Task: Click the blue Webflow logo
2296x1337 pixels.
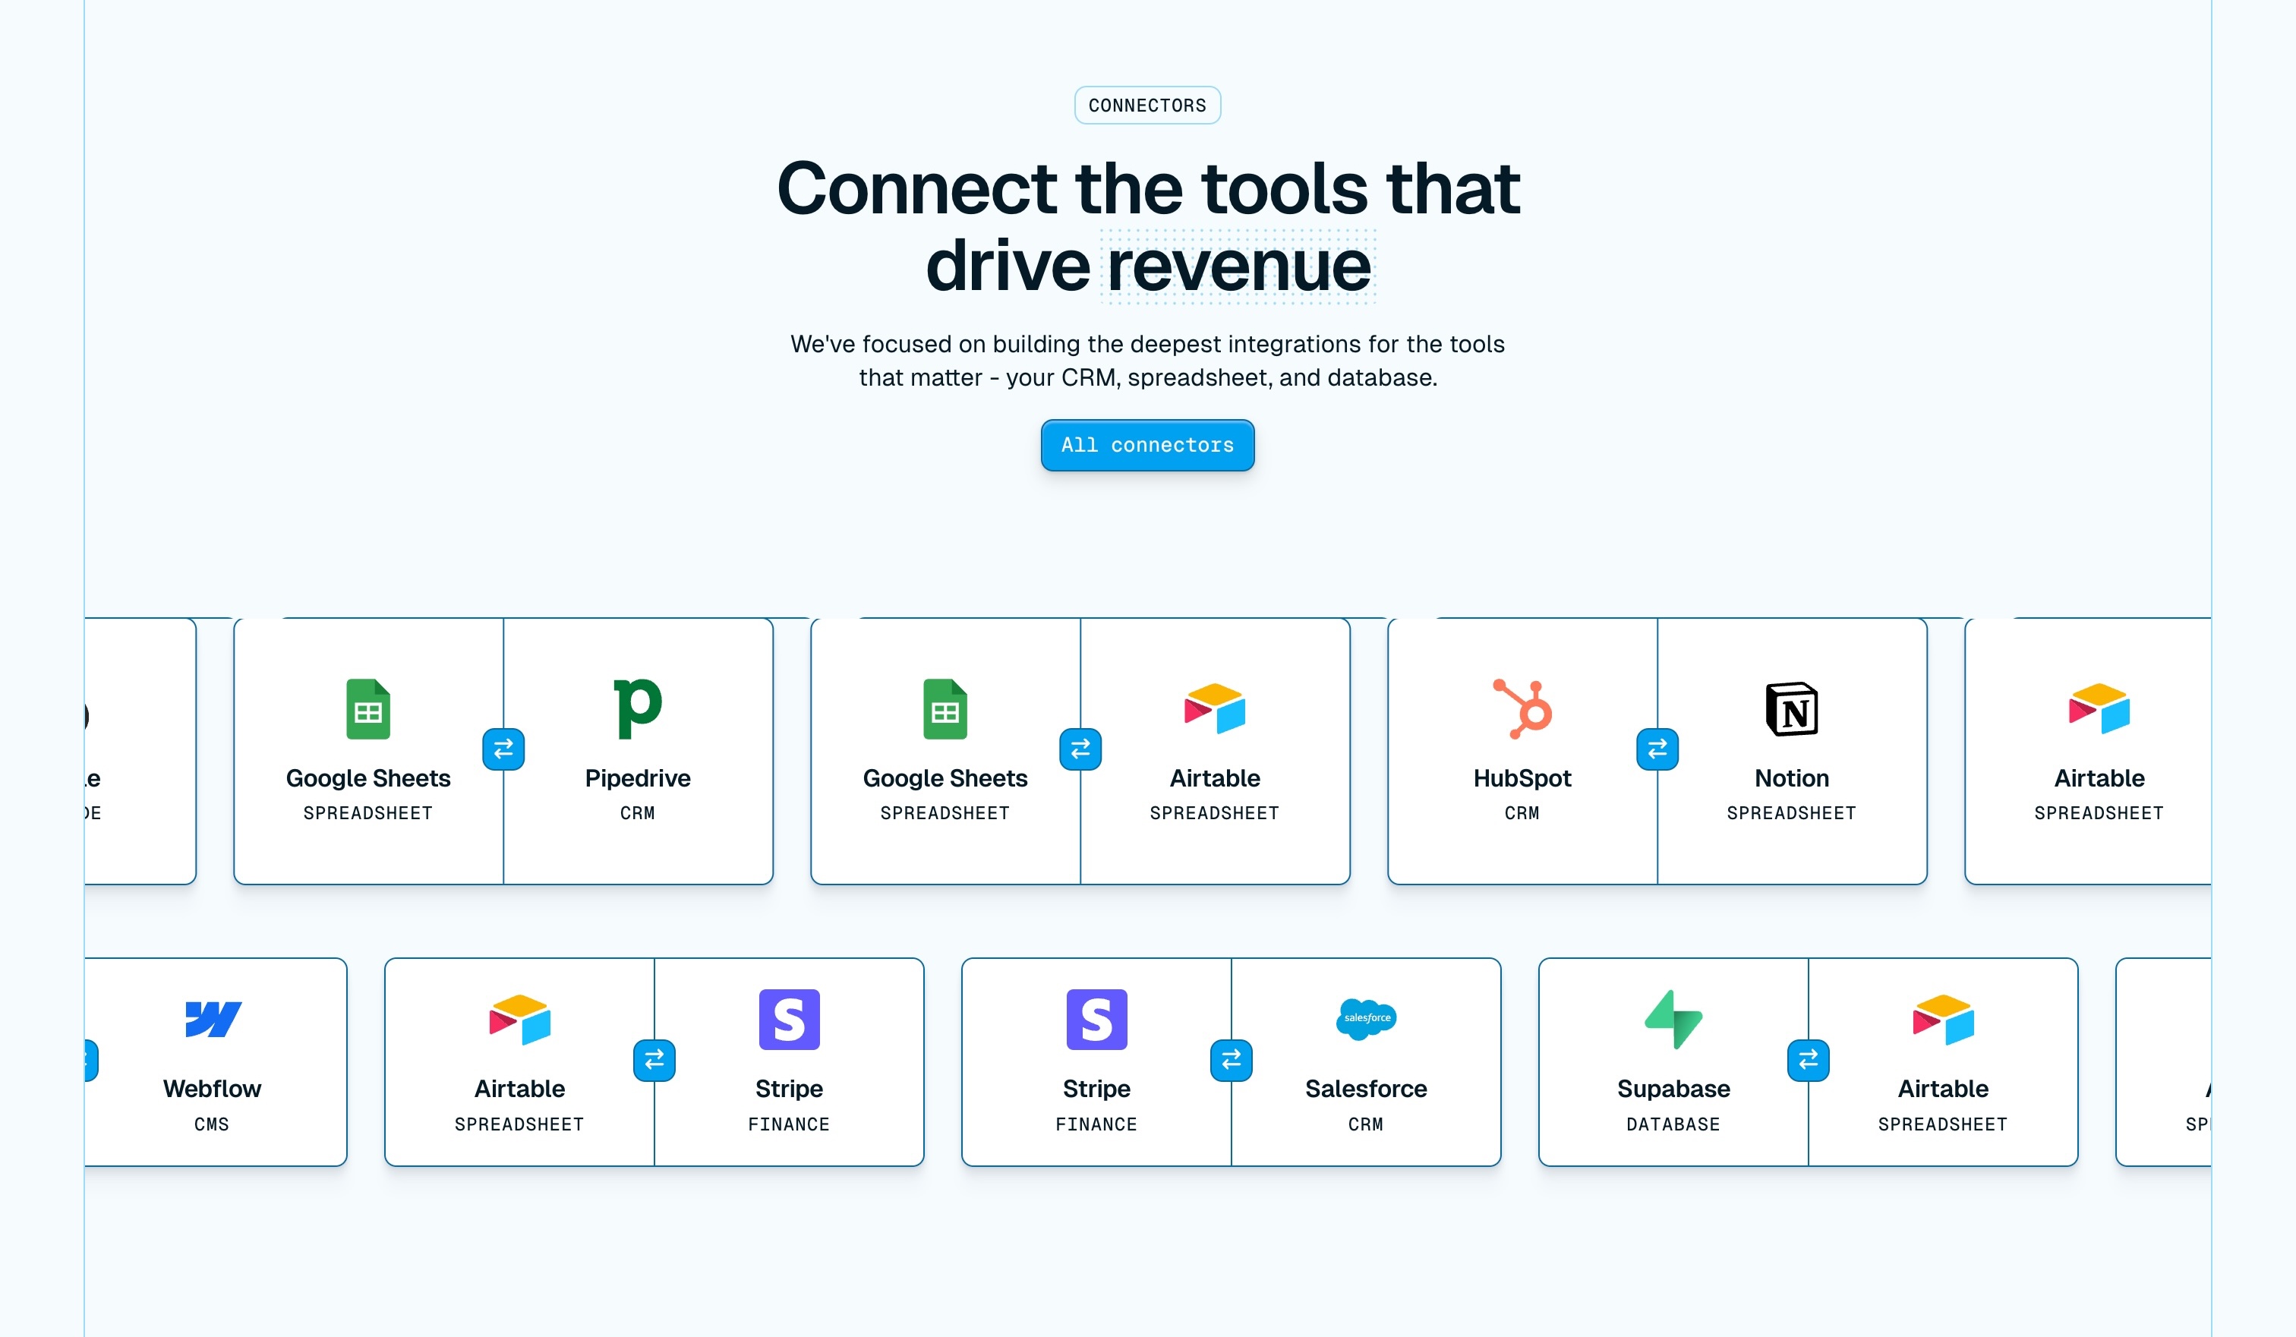Action: click(x=213, y=1019)
